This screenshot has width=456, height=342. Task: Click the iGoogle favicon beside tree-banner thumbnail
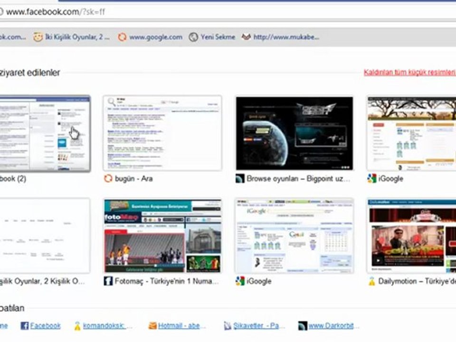[371, 178]
